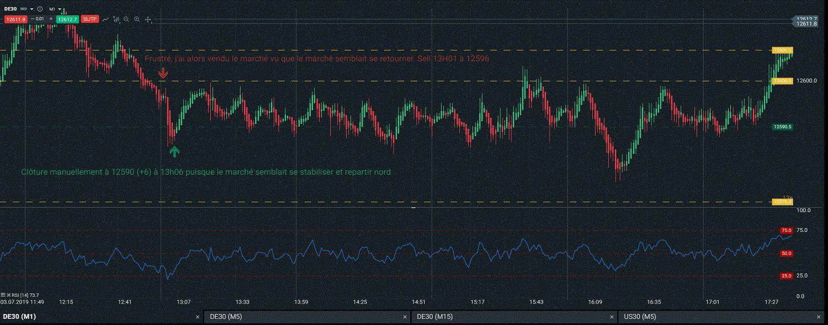Close the US30 (M5) tab

click(819, 317)
